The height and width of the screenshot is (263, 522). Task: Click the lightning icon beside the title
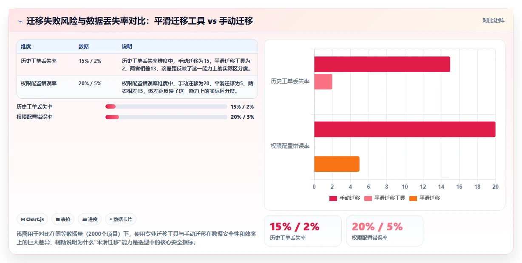coord(20,21)
